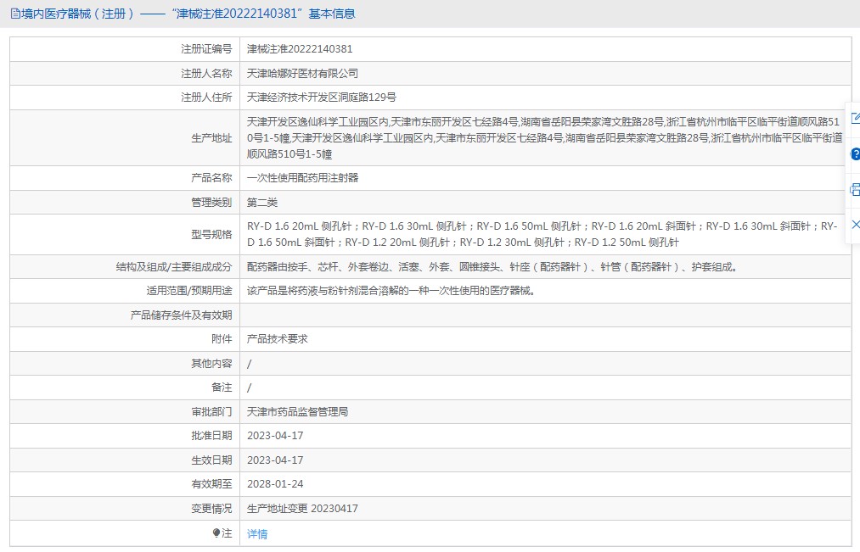This screenshot has width=860, height=552.
Task: Click approval department 天津市药品监督管理局
Action: coord(297,412)
